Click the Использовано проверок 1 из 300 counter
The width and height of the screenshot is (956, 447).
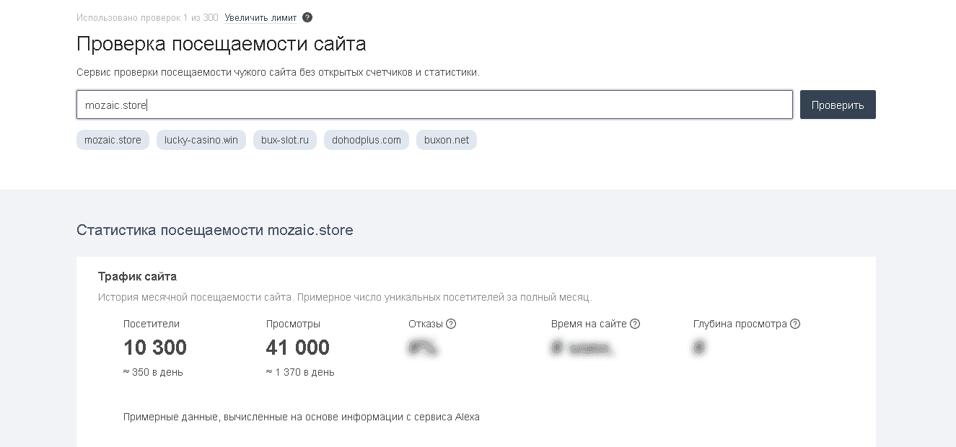(147, 17)
